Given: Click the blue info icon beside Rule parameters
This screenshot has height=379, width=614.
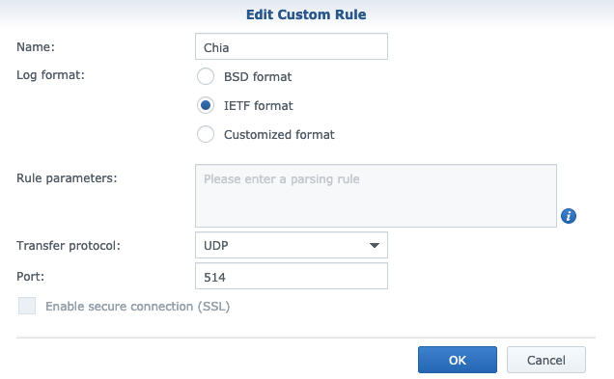Looking at the screenshot, I should (569, 216).
